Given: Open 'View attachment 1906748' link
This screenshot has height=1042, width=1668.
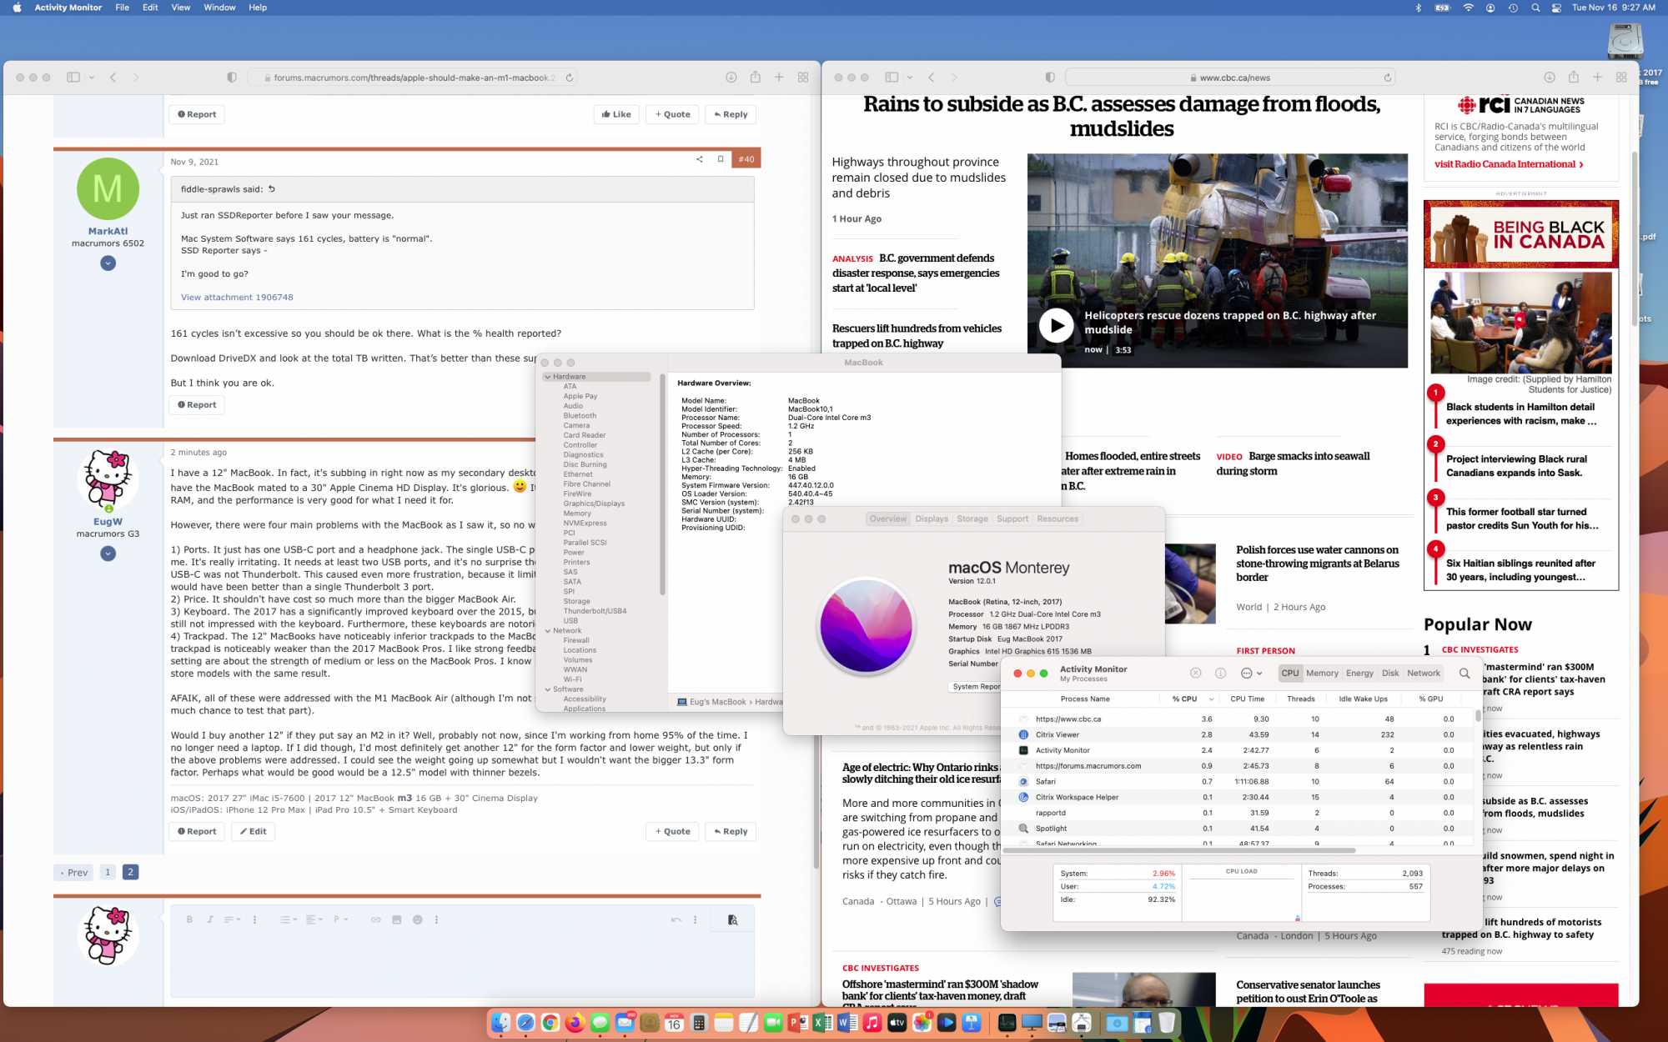Looking at the screenshot, I should pyautogui.click(x=237, y=297).
